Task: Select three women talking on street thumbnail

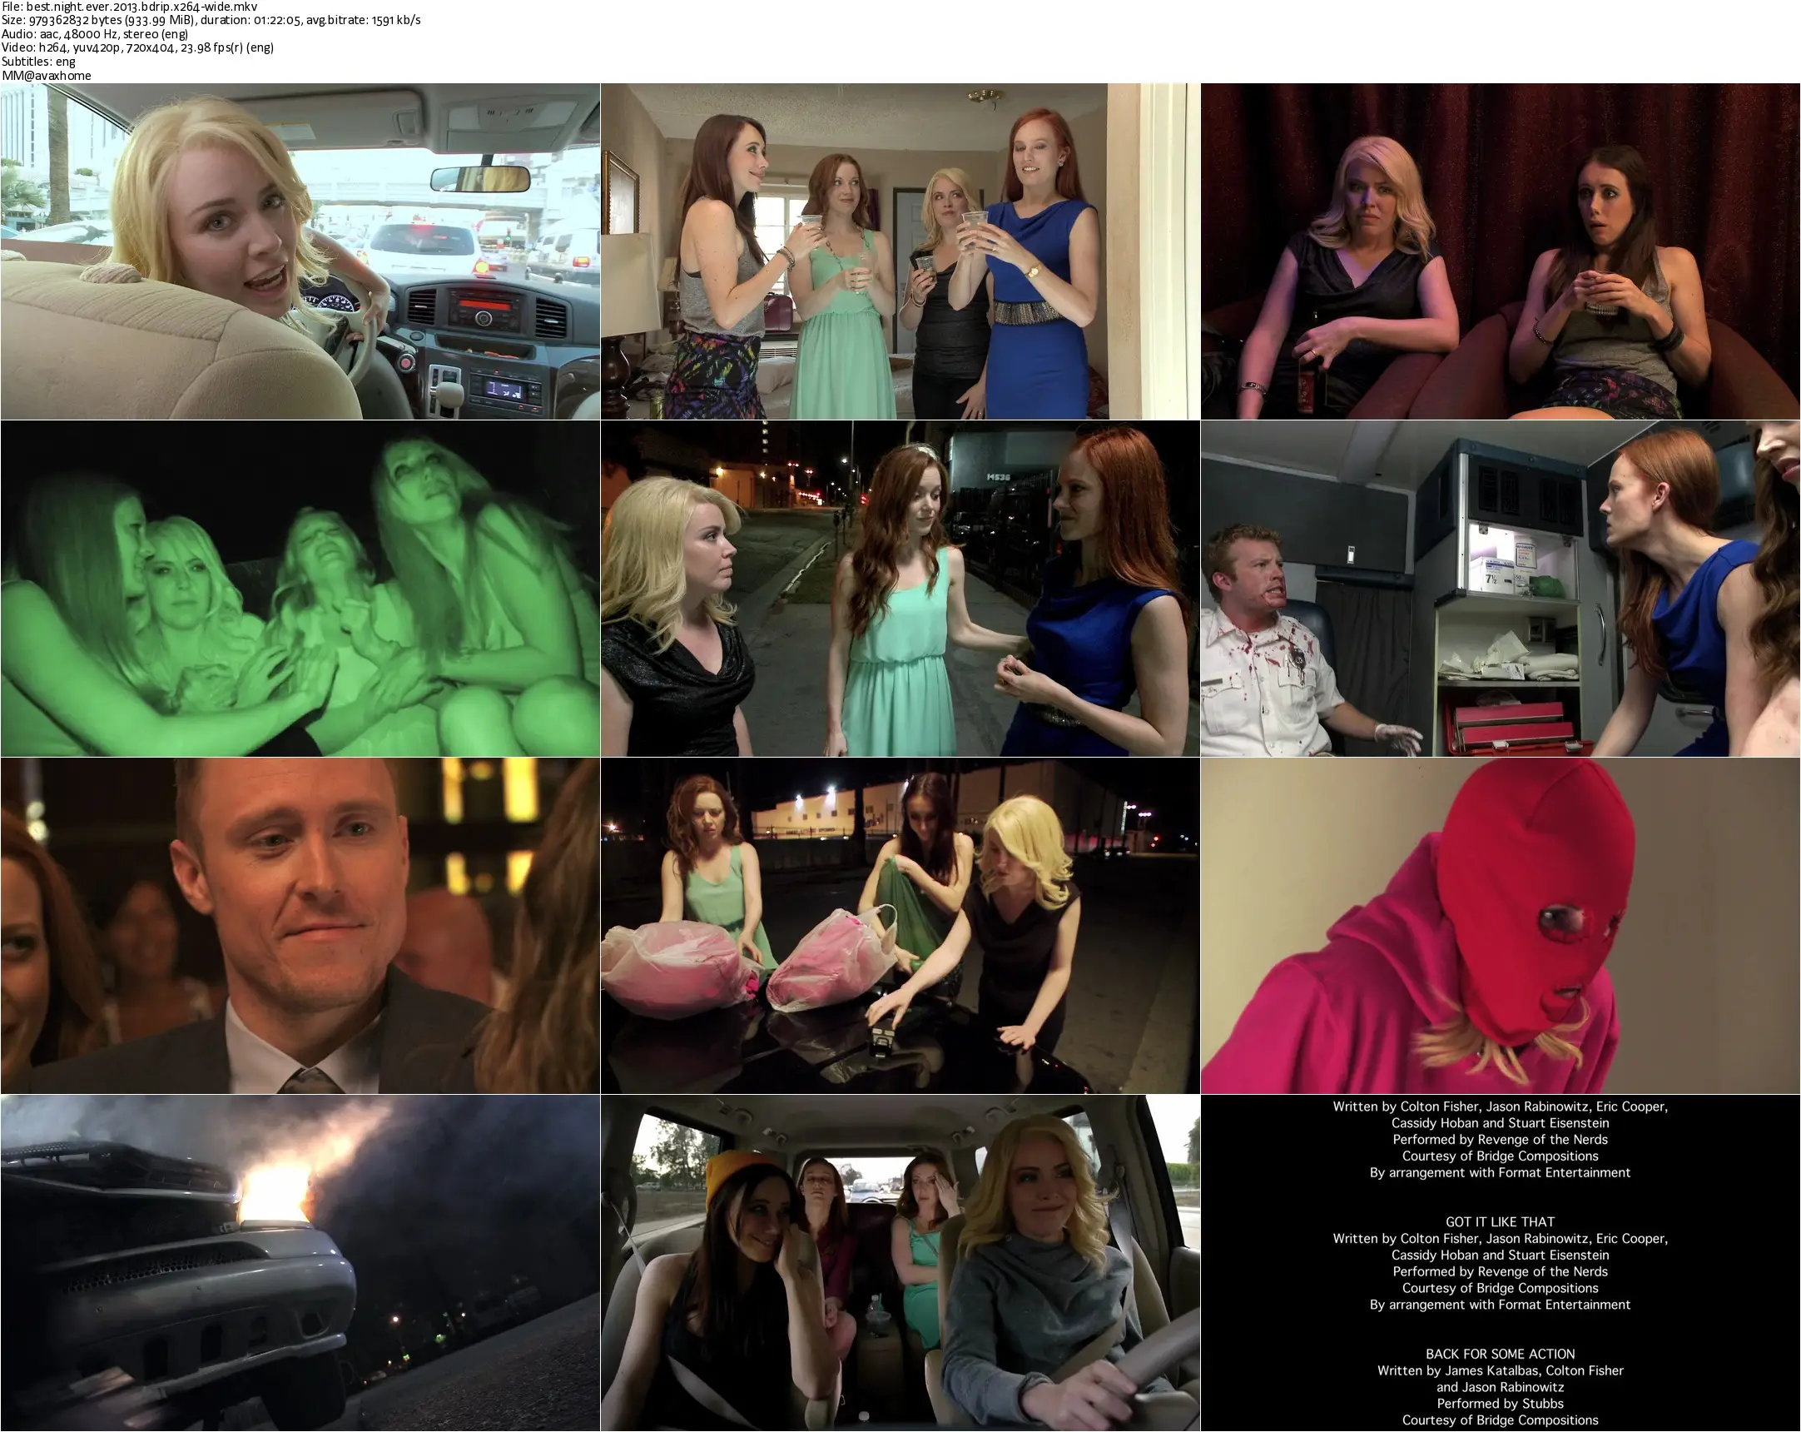Action: tap(900, 588)
